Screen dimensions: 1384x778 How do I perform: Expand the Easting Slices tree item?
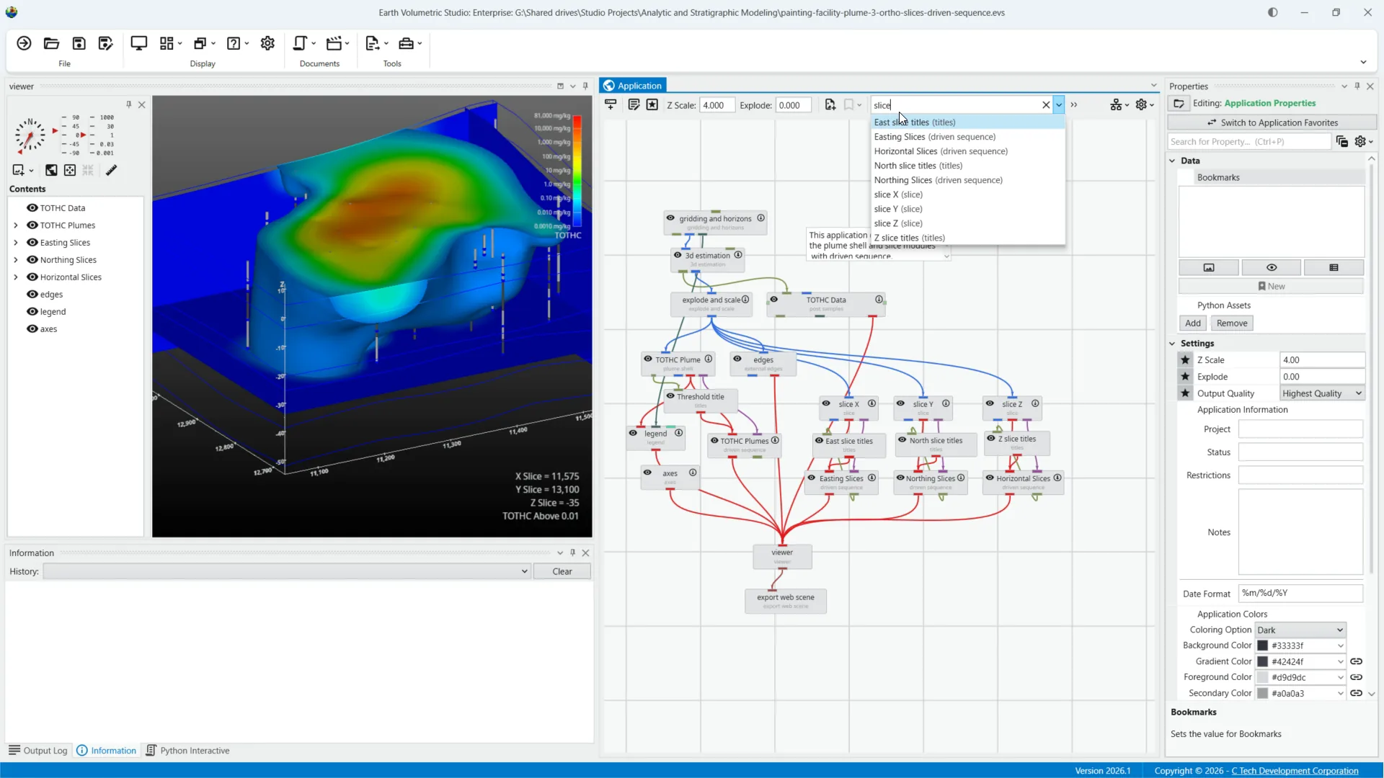16,243
